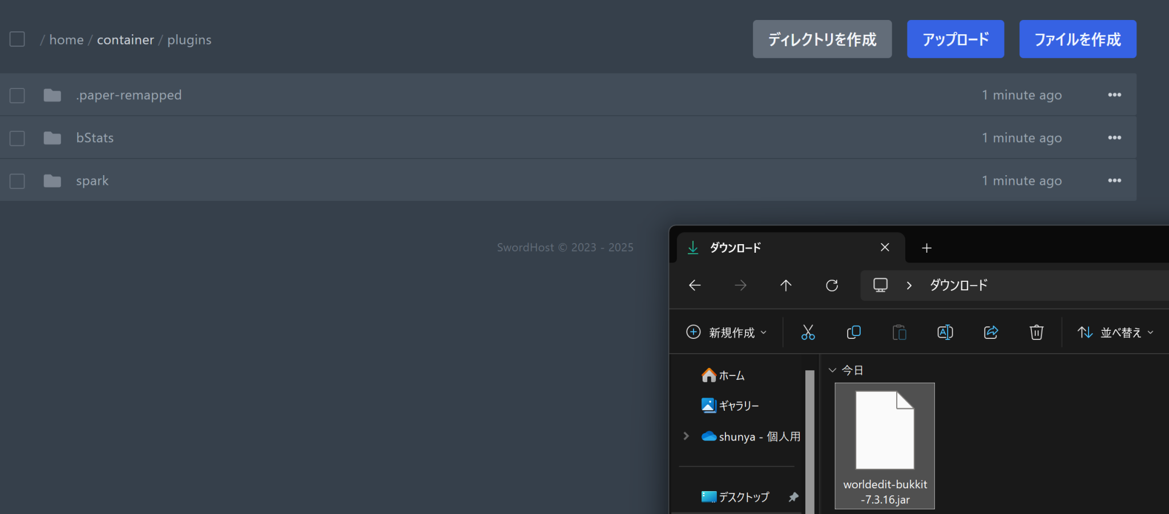Click the Share icon in Explorer toolbar

click(x=990, y=332)
